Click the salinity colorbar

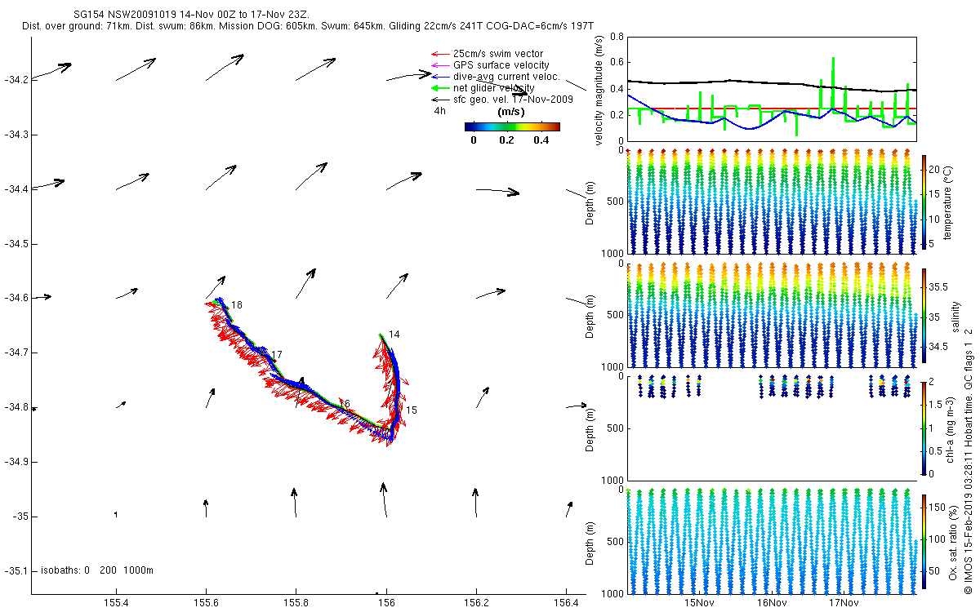924,316
